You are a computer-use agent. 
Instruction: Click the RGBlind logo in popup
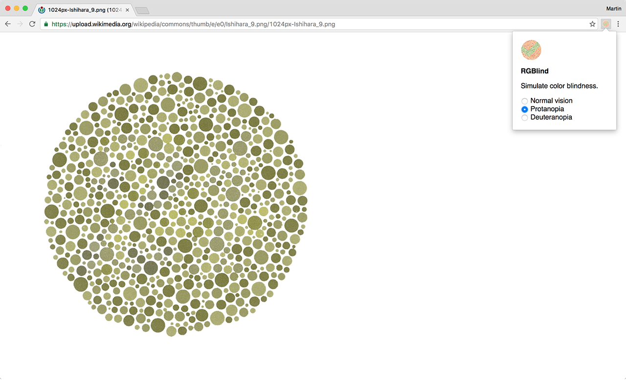click(x=531, y=50)
